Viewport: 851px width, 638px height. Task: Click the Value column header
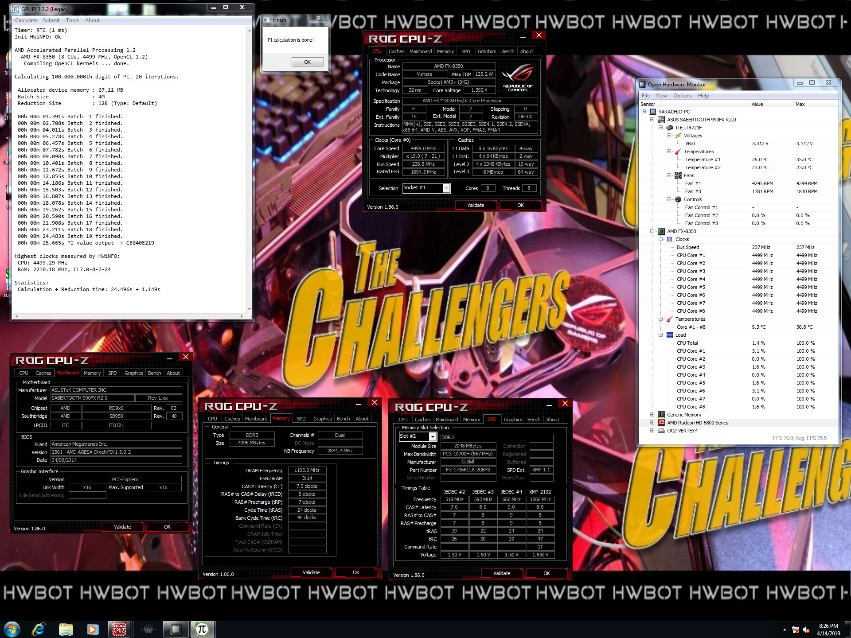[771, 104]
